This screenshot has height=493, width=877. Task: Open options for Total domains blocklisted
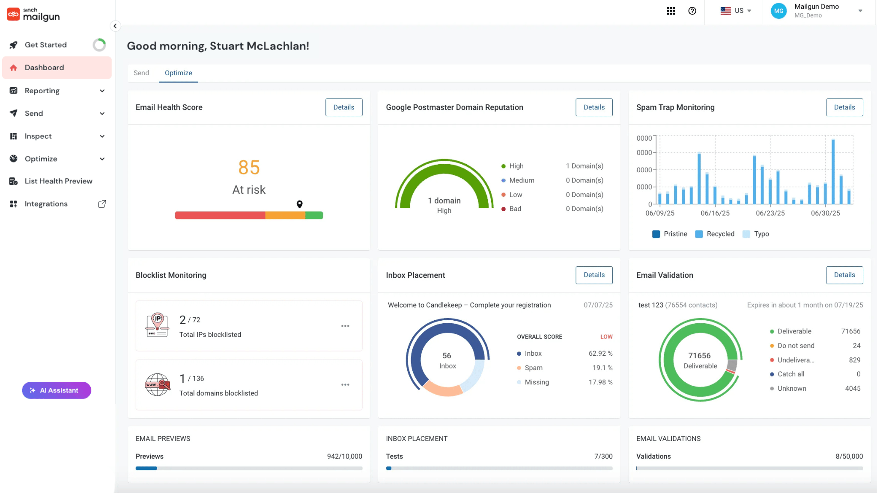345,385
